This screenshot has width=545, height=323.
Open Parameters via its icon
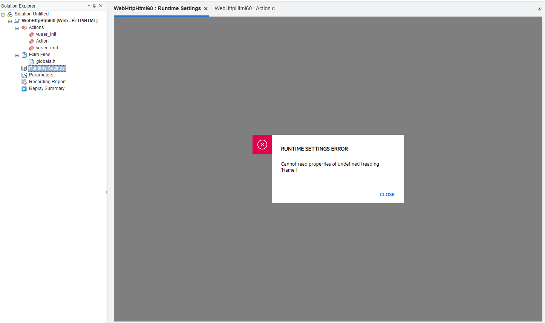[x=24, y=75]
